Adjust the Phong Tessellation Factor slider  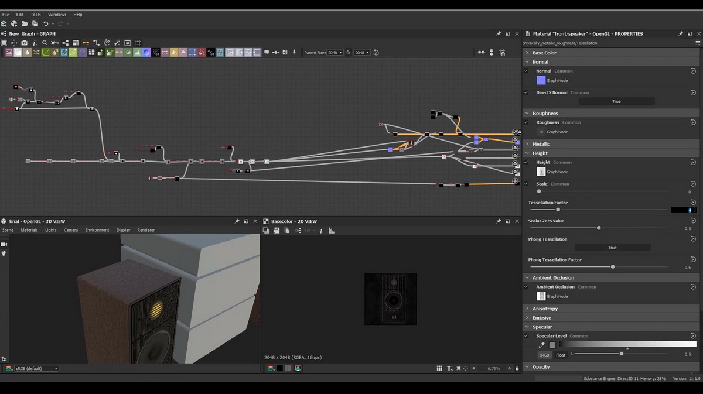[598, 267]
